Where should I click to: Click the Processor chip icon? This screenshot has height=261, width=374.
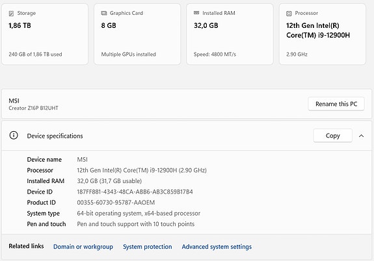tap(289, 14)
